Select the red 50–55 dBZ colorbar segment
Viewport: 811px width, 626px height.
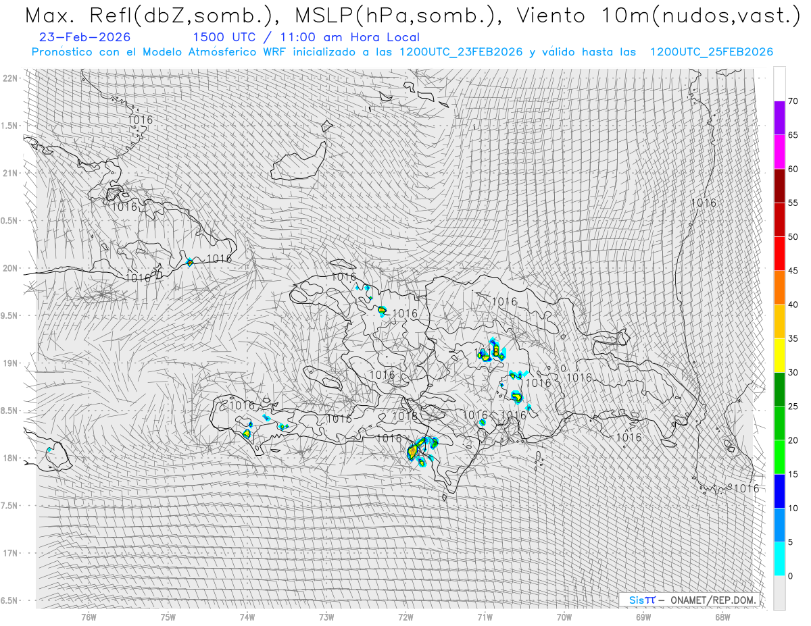[779, 219]
